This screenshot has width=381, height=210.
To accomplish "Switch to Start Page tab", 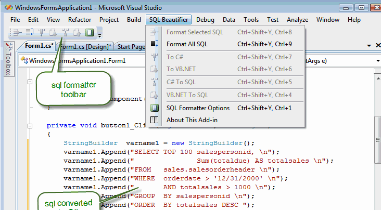I will (x=131, y=47).
